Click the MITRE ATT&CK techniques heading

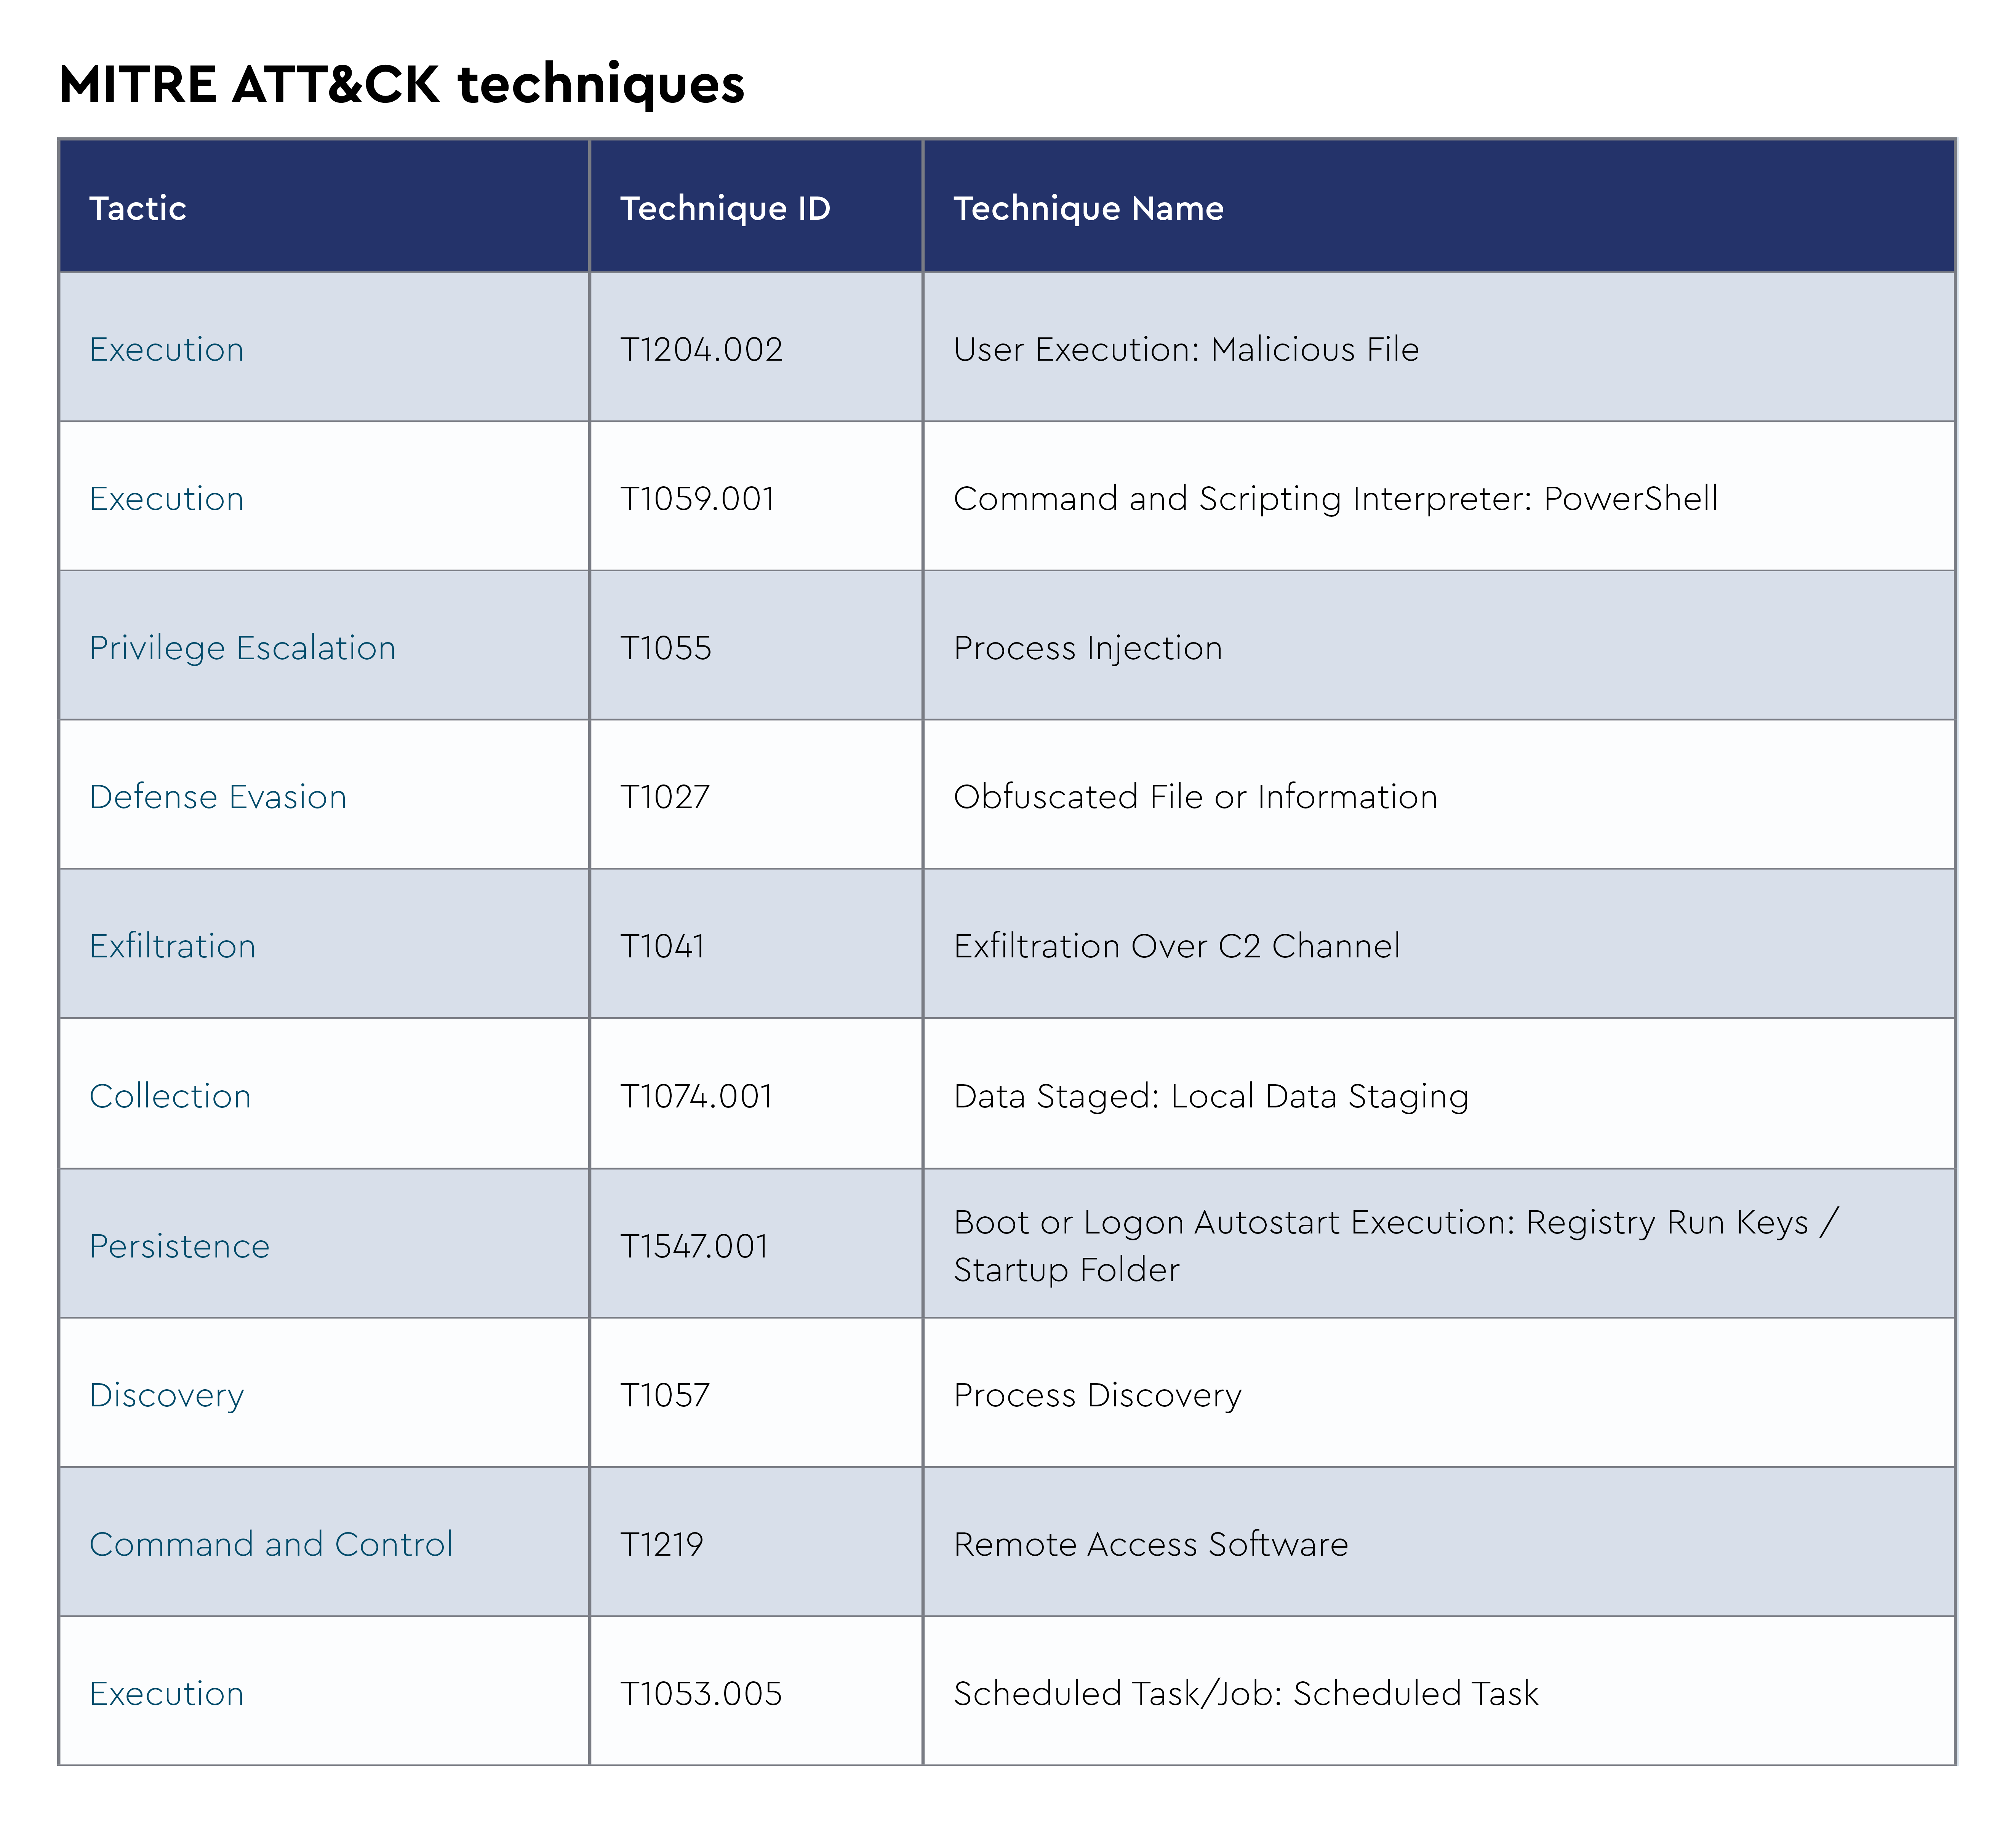pyautogui.click(x=402, y=83)
